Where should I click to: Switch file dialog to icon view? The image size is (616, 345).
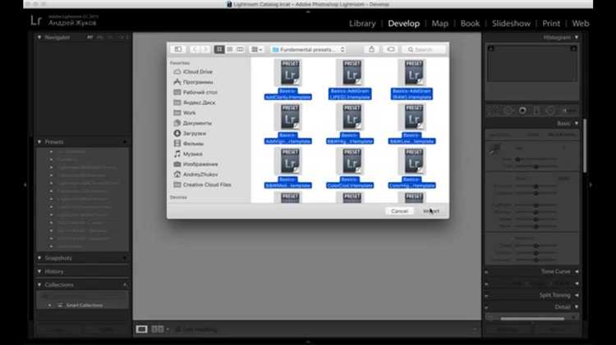[x=219, y=49]
